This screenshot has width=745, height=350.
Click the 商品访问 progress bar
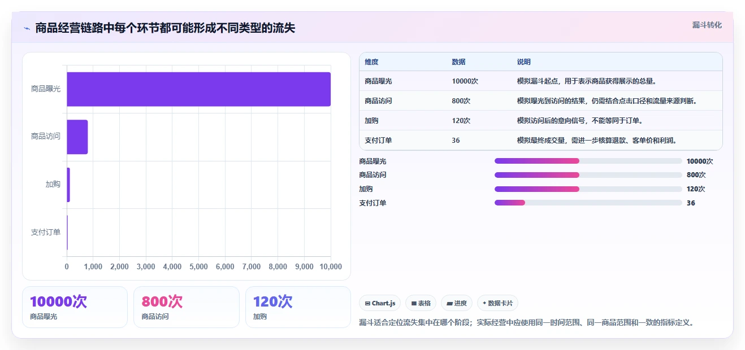(588, 175)
